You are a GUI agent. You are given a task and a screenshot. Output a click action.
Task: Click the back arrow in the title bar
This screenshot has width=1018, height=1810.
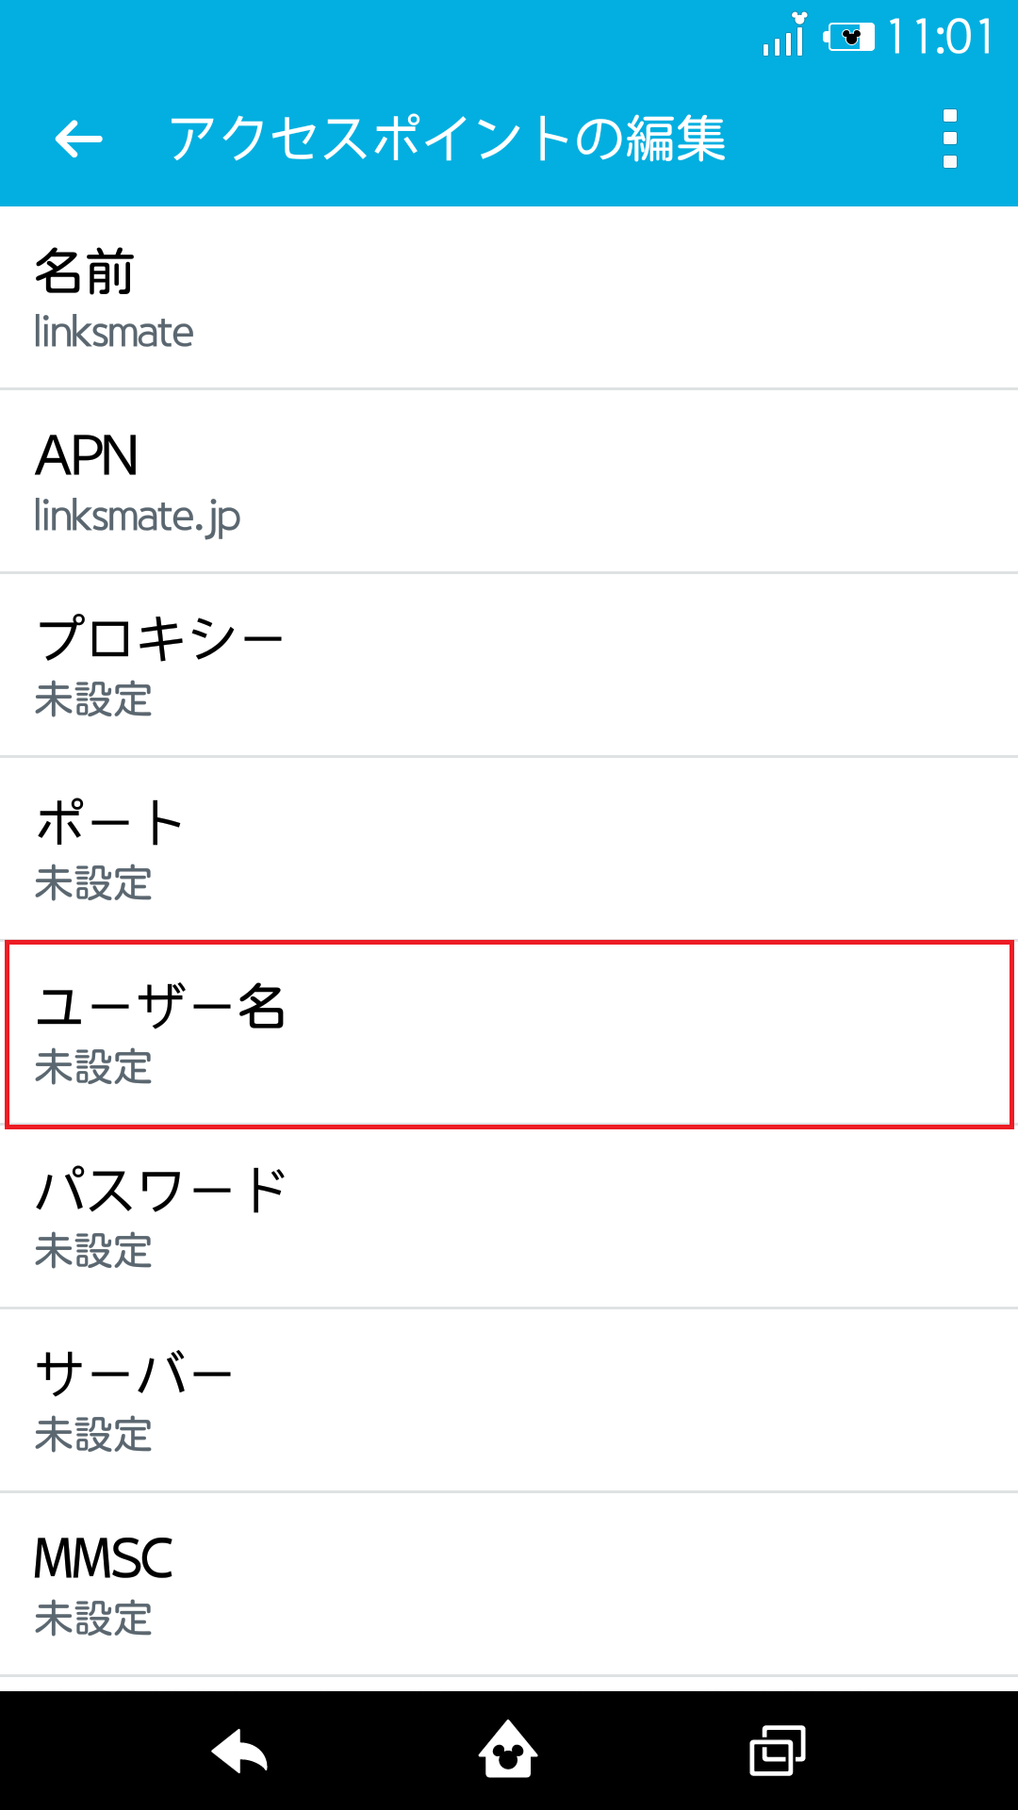point(78,140)
